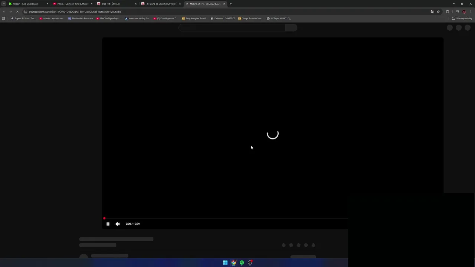
Task: Open the page translate icon
Action: (x=432, y=11)
